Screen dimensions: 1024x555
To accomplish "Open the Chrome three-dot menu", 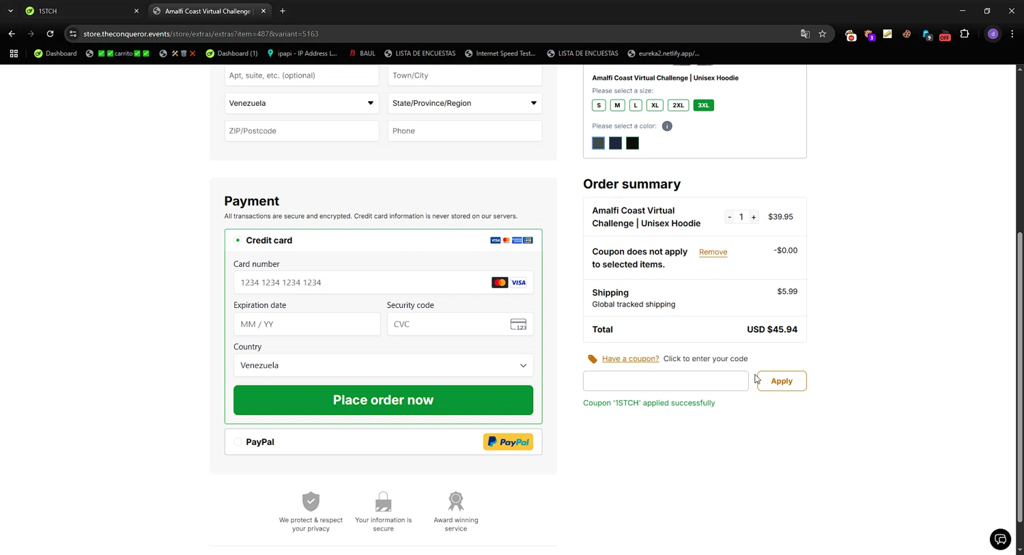I will coord(1012,33).
